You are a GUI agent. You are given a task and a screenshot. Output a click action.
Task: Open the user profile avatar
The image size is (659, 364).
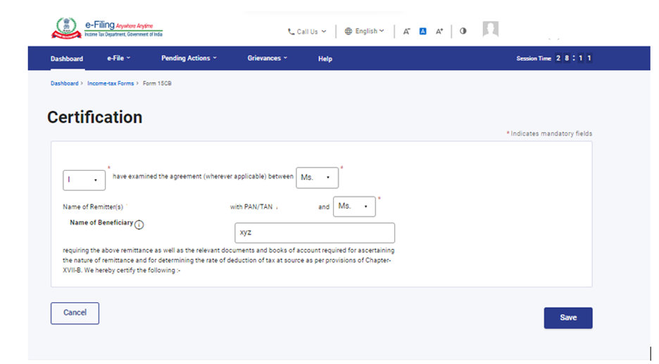(x=490, y=30)
